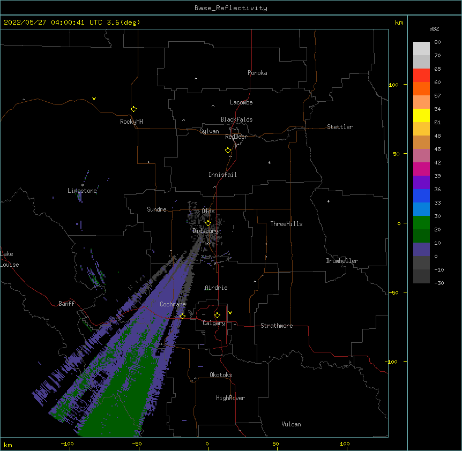The image size is (462, 451).
Task: Select the Airdrie label
Action: tap(216, 288)
